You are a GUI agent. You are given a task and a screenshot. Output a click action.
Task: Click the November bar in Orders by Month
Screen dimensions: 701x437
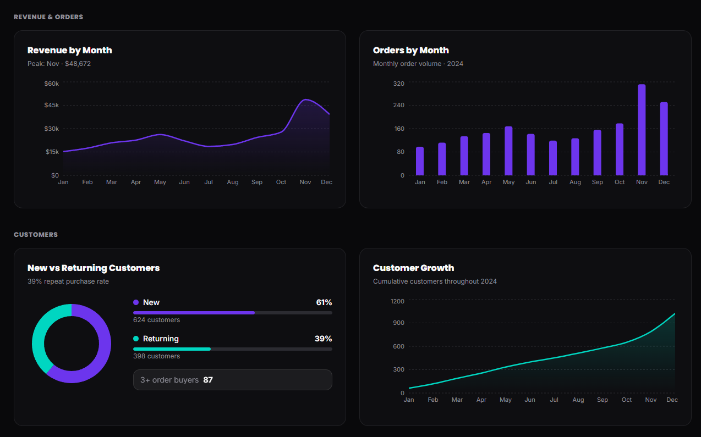[x=642, y=130]
